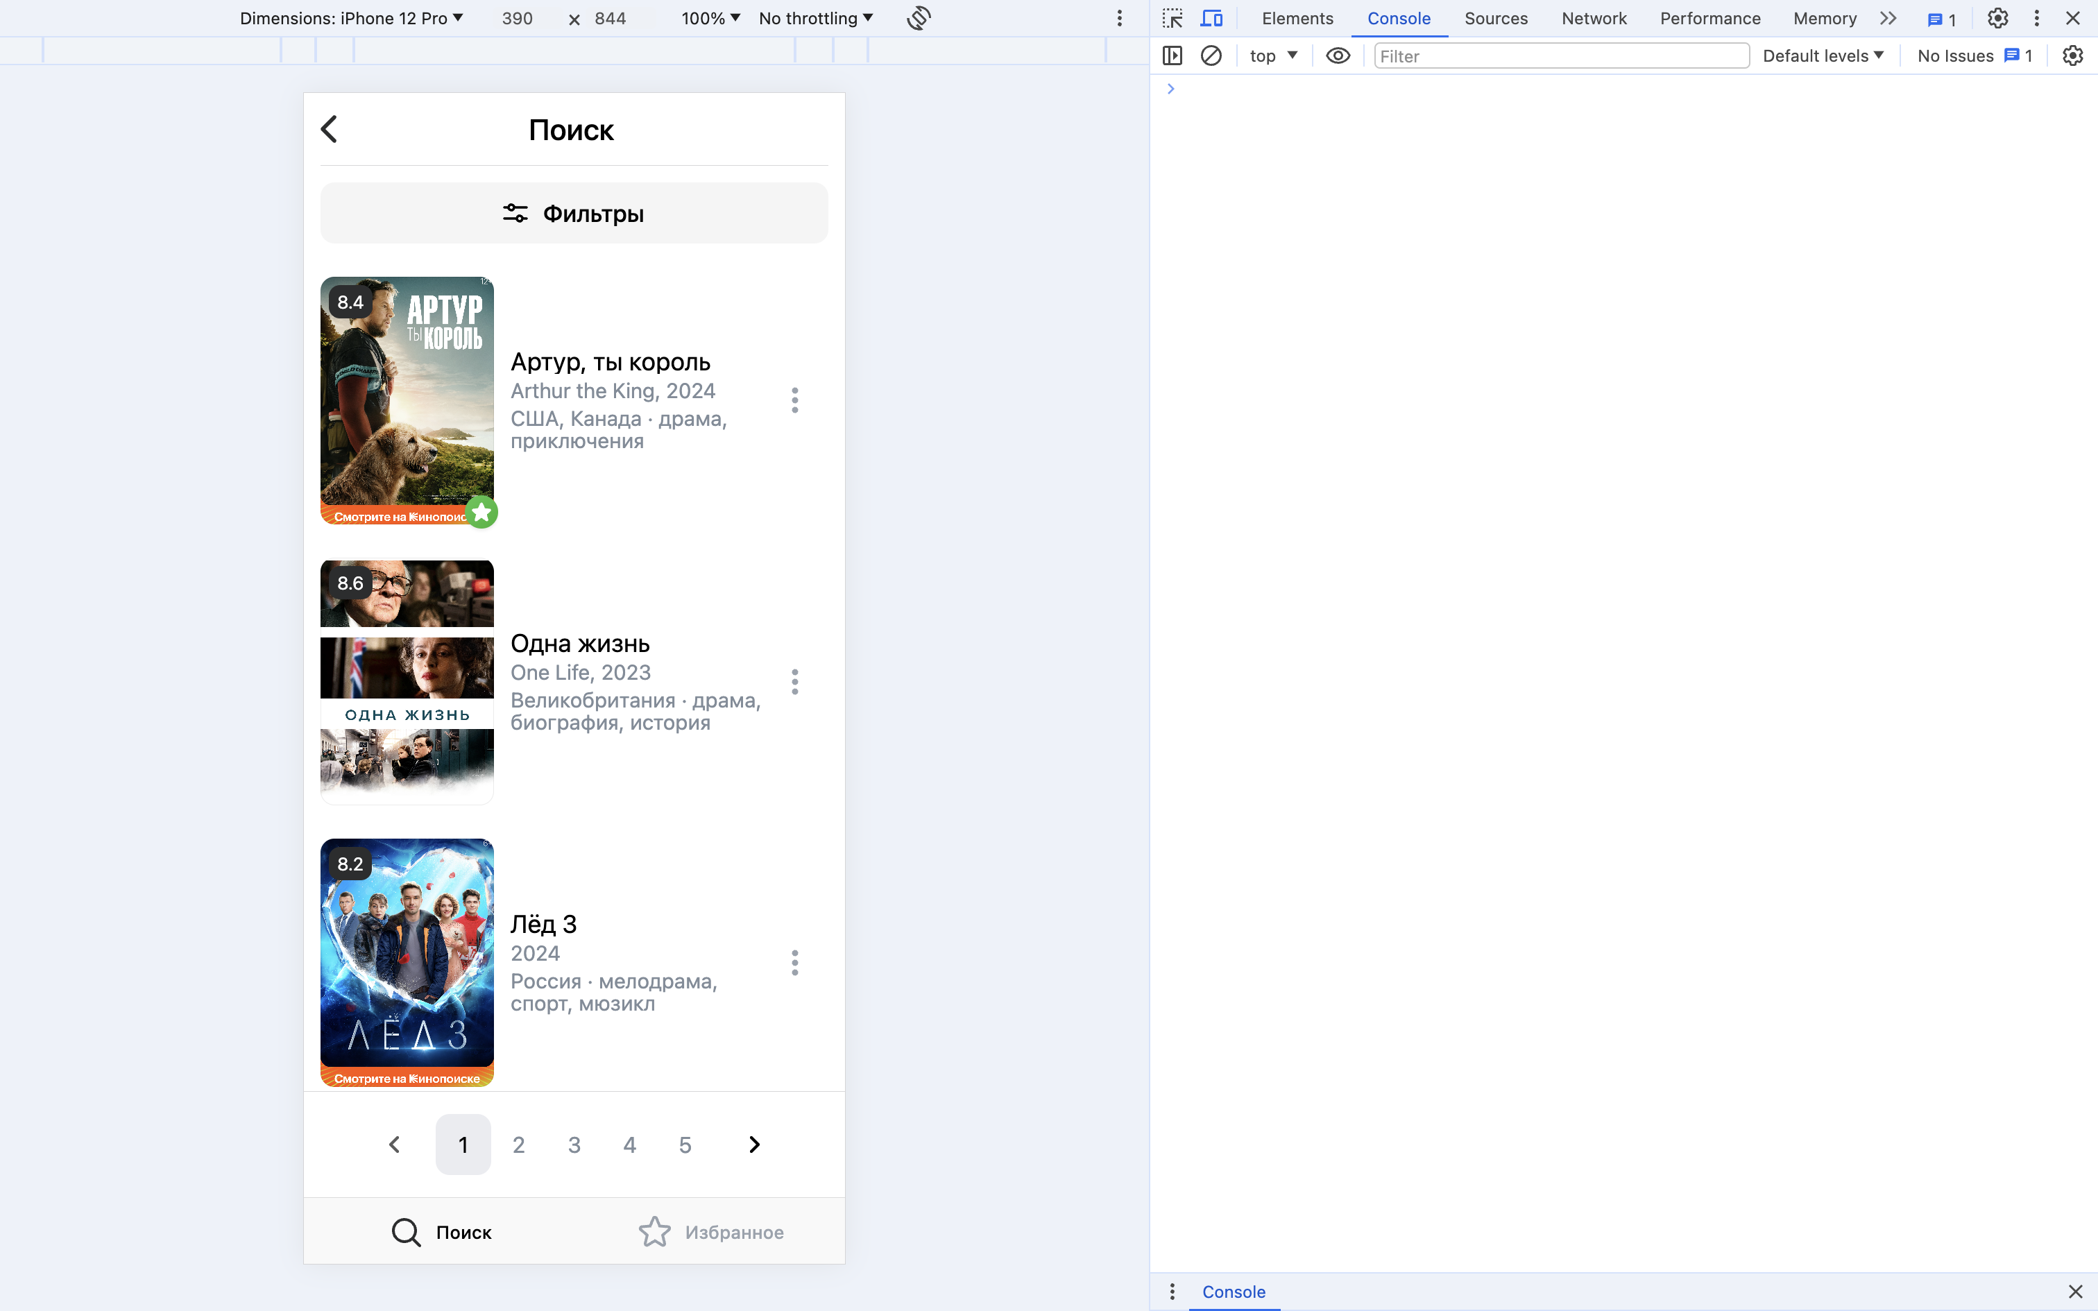This screenshot has height=1311, width=2098.
Task: Open the issues counter badge in toolbar
Action: [x=1941, y=19]
